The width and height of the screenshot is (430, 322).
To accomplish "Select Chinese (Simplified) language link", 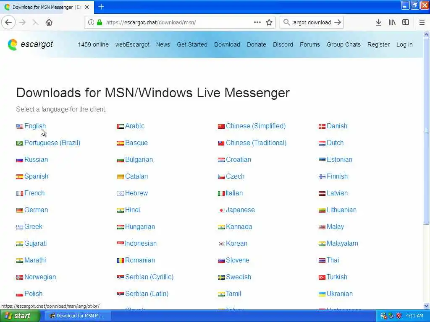I will click(x=256, y=126).
